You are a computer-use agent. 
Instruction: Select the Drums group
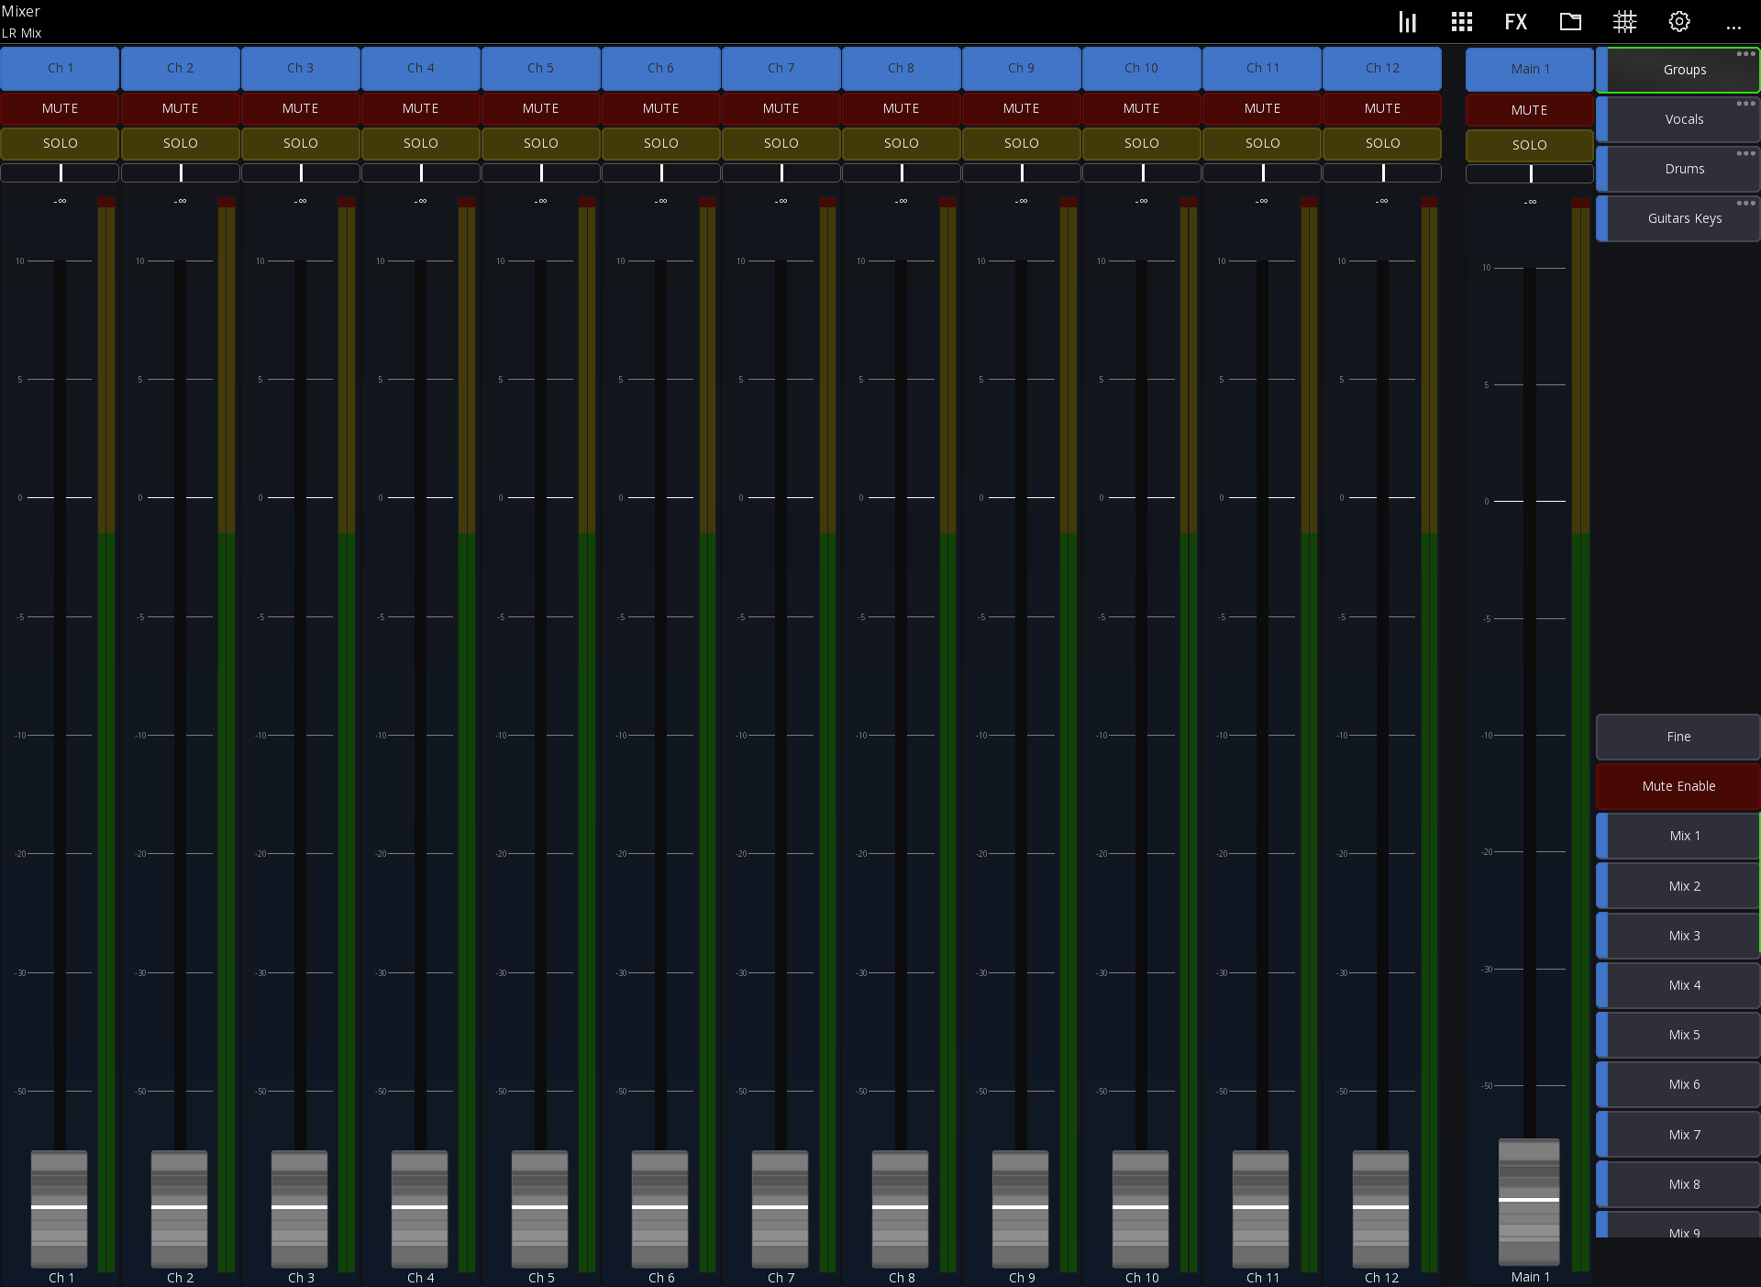click(1678, 169)
